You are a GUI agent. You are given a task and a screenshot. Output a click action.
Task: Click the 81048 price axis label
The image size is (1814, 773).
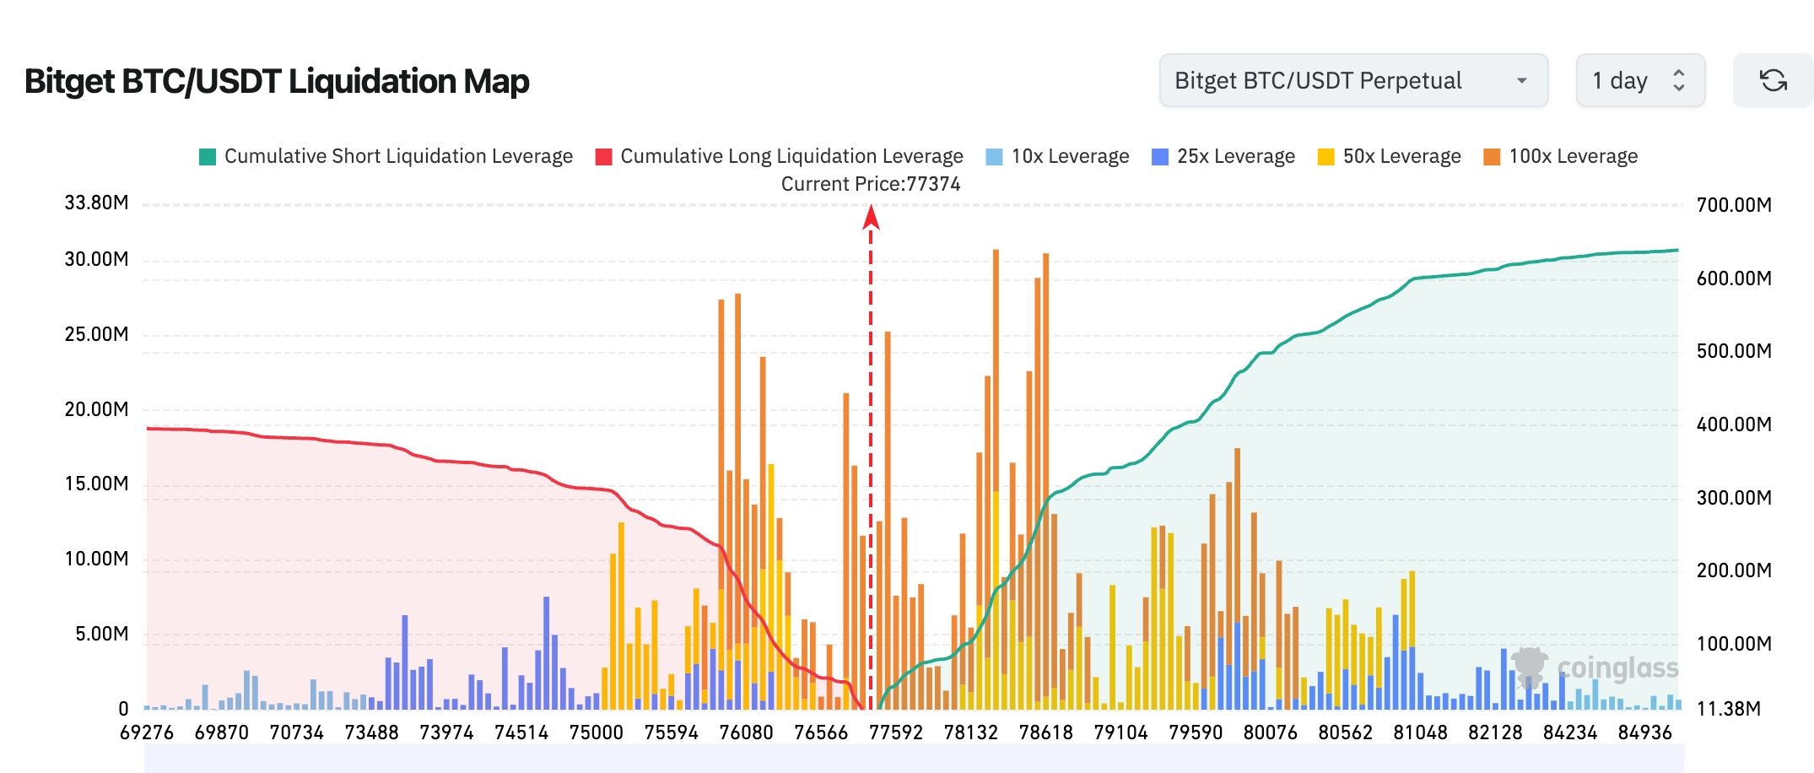pyautogui.click(x=1421, y=732)
